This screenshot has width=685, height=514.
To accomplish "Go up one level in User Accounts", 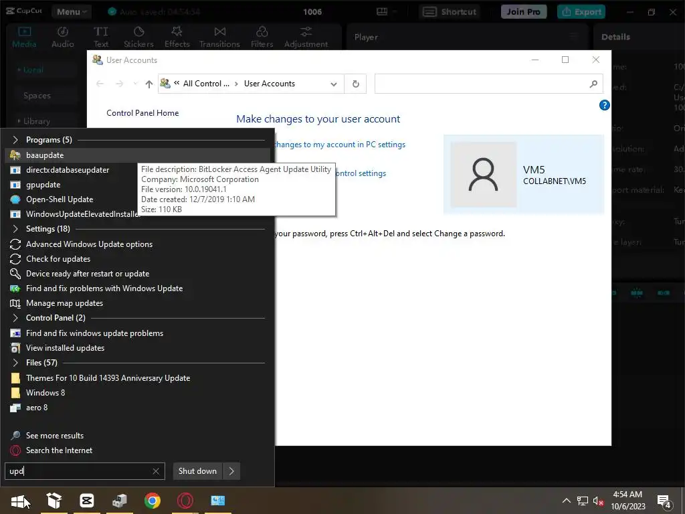I will 149,84.
